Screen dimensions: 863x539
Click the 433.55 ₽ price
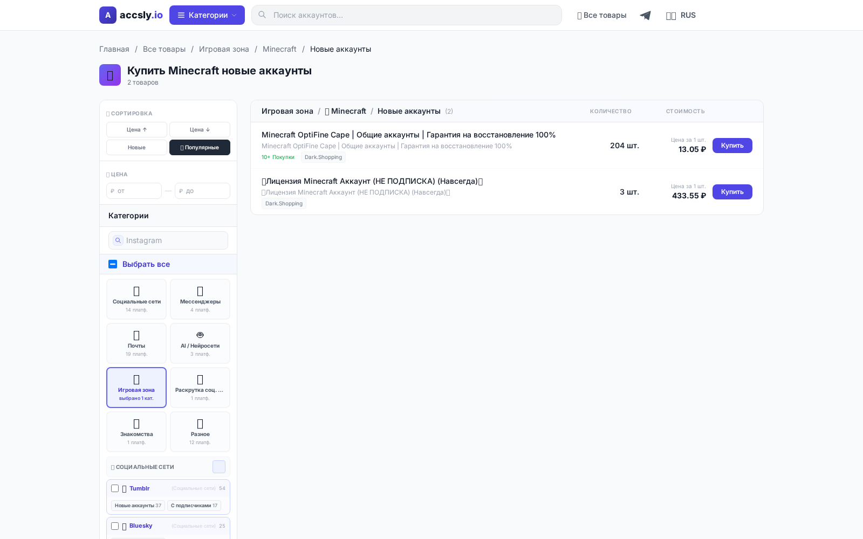pos(689,196)
